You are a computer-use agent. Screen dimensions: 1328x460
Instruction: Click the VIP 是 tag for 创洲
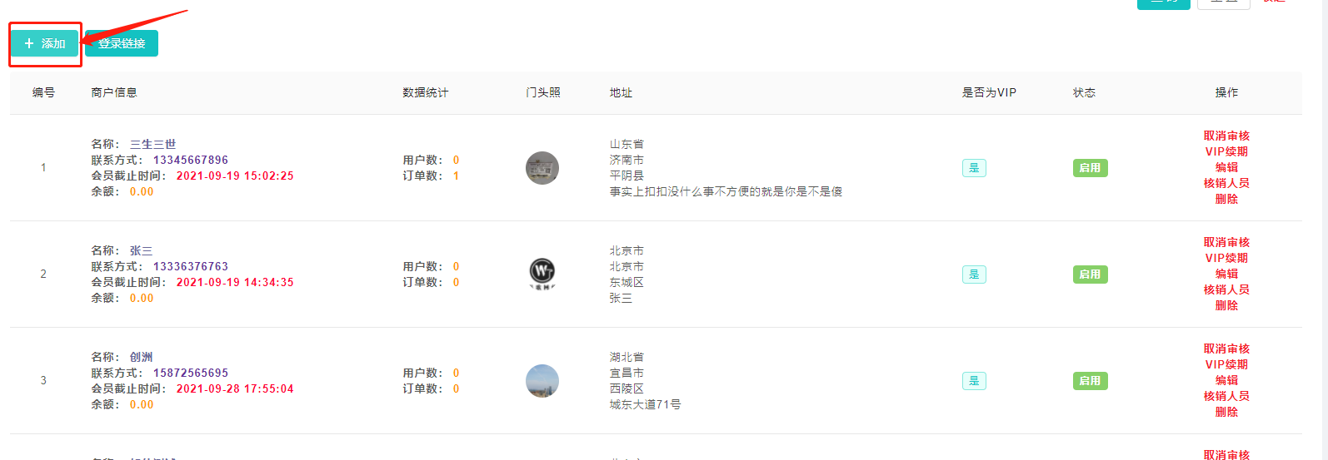click(x=974, y=381)
